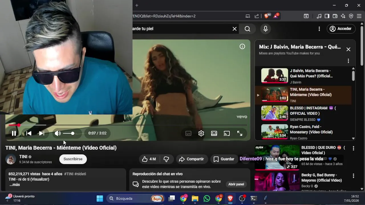This screenshot has width=365, height=205.
Task: Open the weather widget Lloverá pronto
Action: [x=20, y=198]
